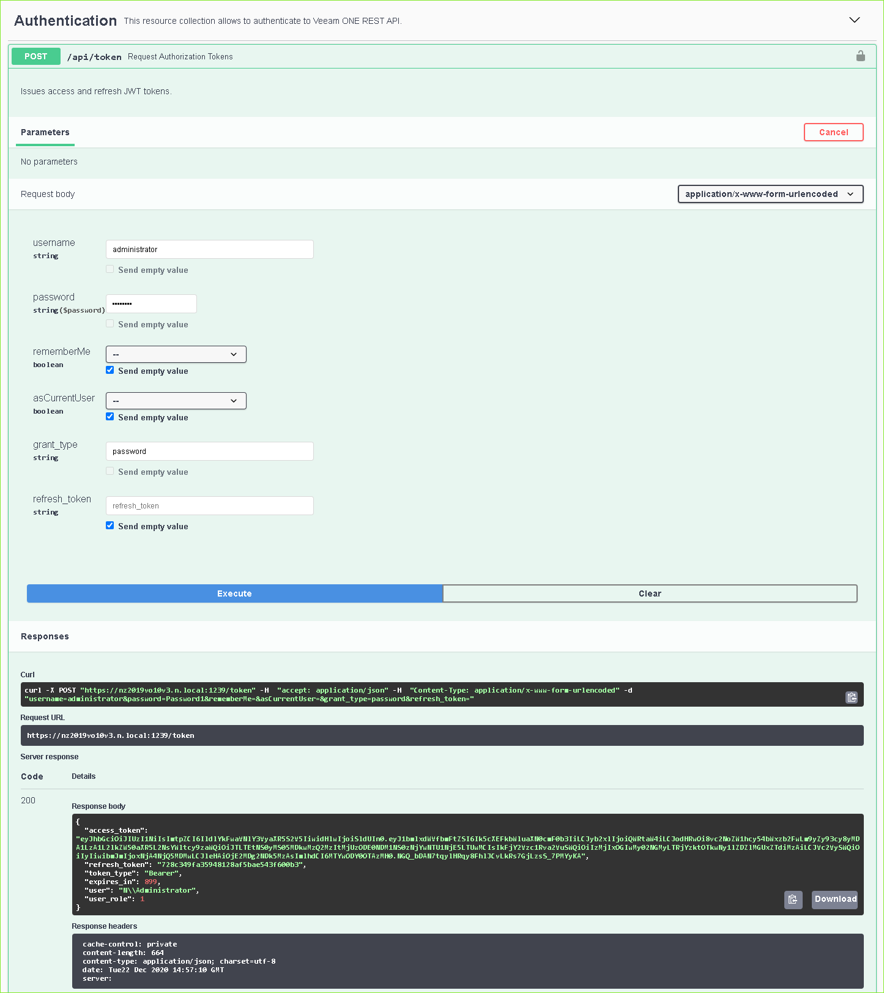Download the response body

(x=835, y=899)
